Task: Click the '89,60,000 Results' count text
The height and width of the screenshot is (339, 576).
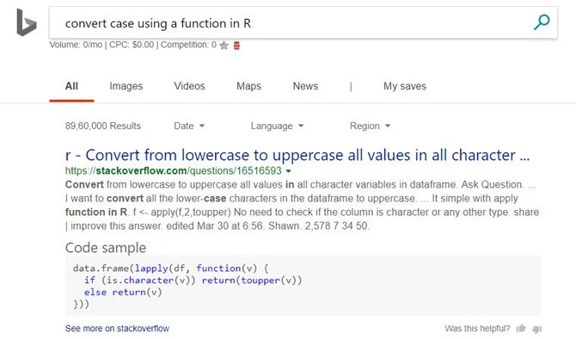Action: click(103, 126)
